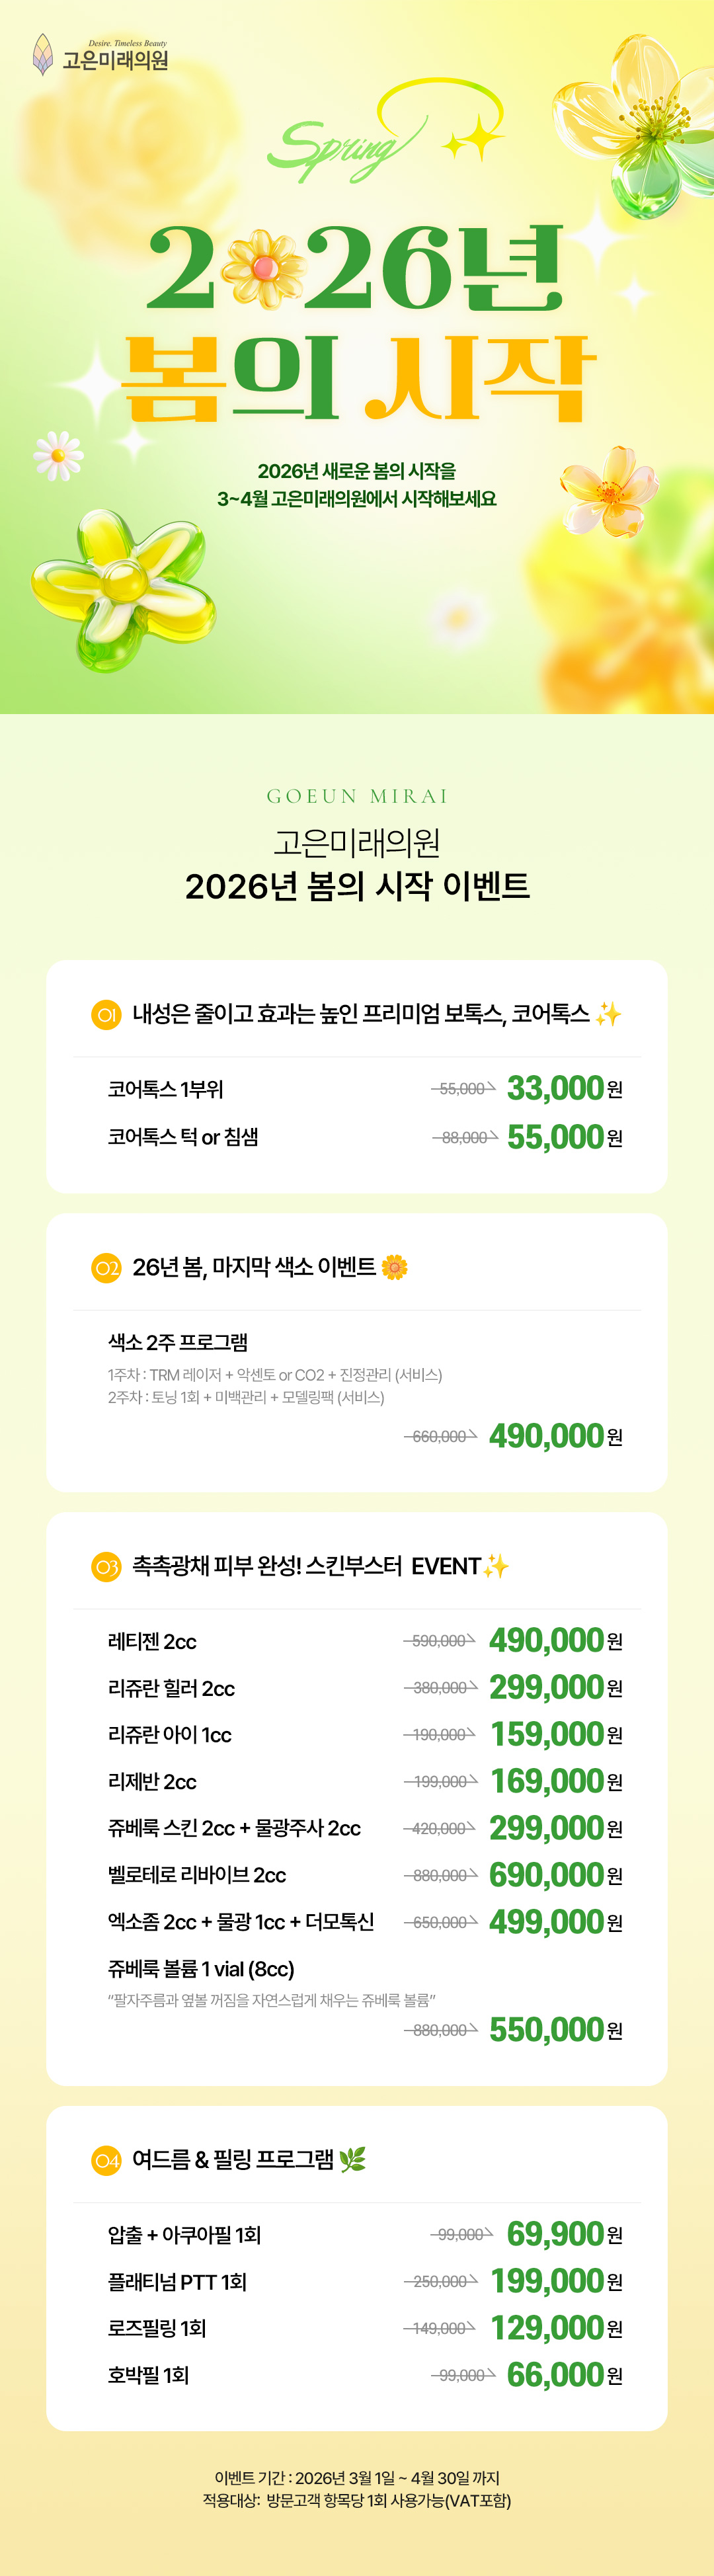Click the orange 03 section badge
This screenshot has width=714, height=2576.
106,1567
